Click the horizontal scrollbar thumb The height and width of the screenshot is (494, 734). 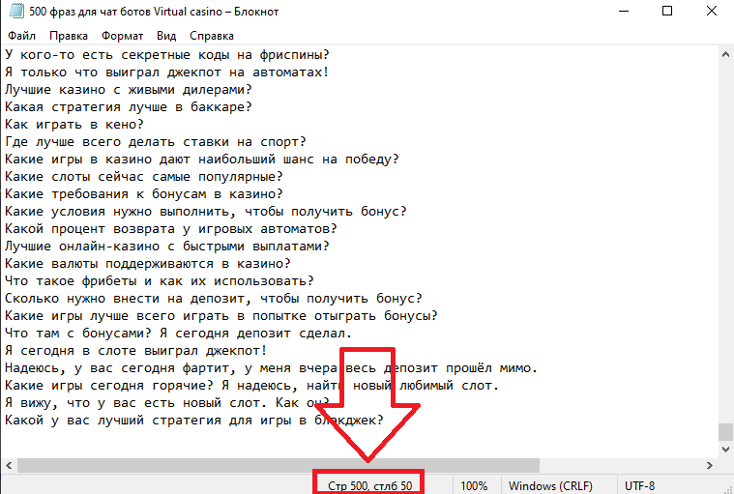pyautogui.click(x=276, y=465)
